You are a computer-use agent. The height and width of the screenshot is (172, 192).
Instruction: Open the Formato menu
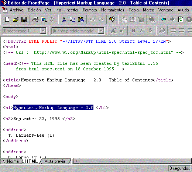90,10
